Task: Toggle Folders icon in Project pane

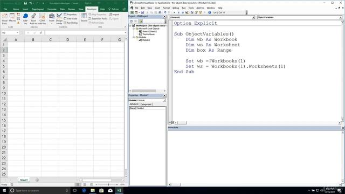Action: [141, 21]
